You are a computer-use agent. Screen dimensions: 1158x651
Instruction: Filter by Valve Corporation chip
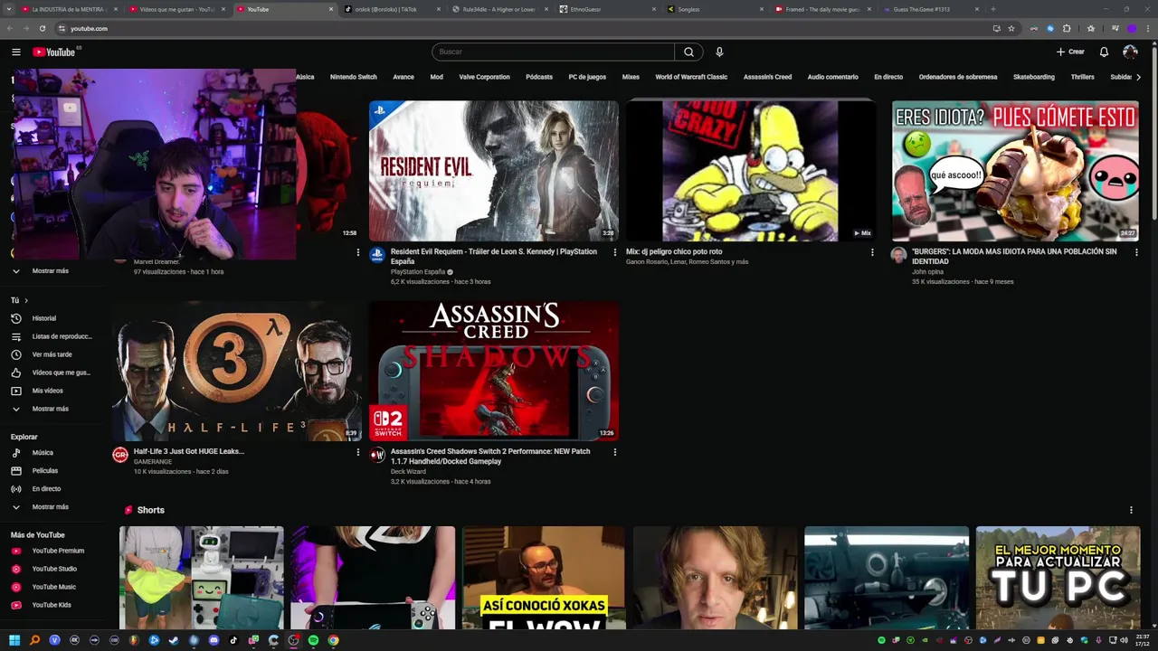(484, 77)
